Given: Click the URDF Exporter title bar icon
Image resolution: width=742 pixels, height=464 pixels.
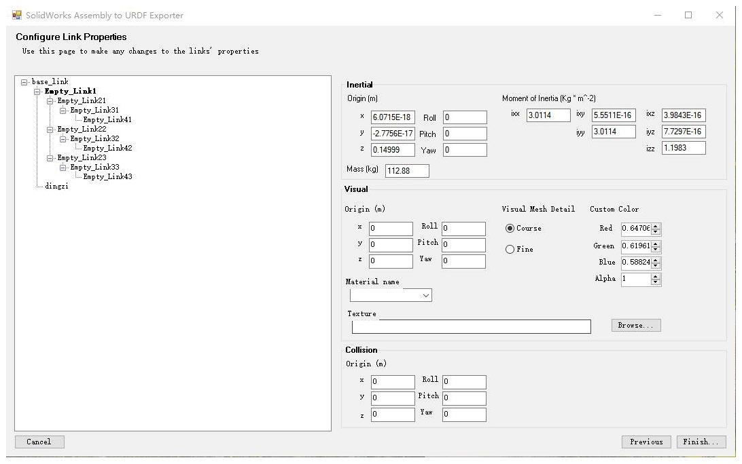Looking at the screenshot, I should (16, 15).
